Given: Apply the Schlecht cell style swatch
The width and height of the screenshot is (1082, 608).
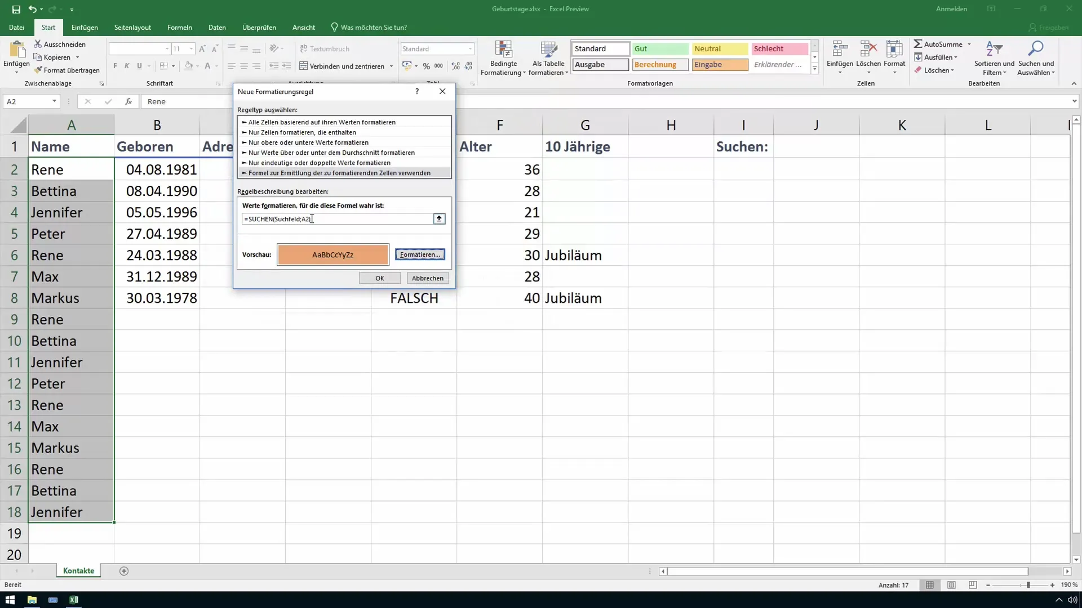Looking at the screenshot, I should (779, 49).
